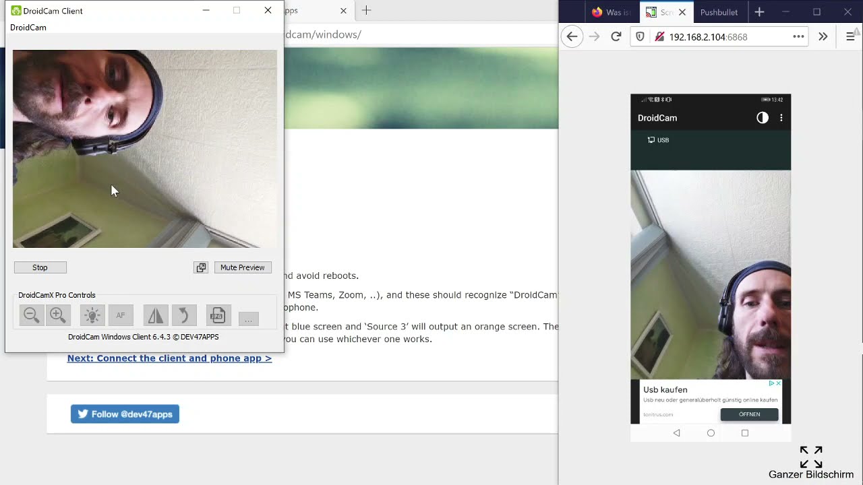Stop the DroidCam connection

tap(40, 267)
